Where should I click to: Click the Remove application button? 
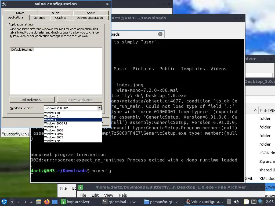coord(79,100)
